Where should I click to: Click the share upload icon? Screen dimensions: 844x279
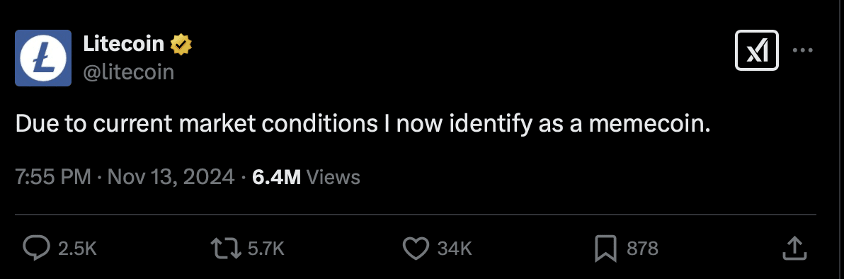click(794, 249)
